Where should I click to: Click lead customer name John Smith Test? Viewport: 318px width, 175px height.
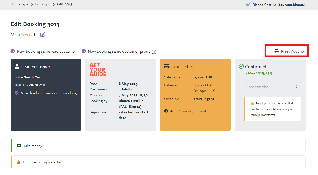coord(28,77)
